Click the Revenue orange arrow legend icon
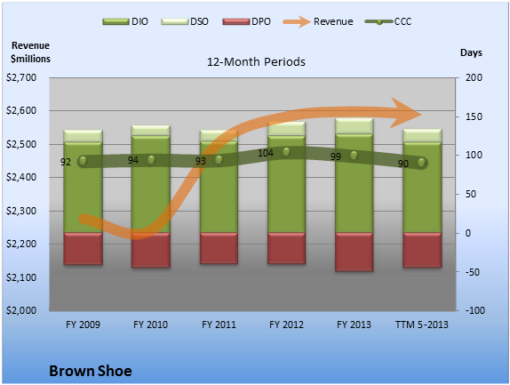The height and width of the screenshot is (385, 510). (x=297, y=22)
